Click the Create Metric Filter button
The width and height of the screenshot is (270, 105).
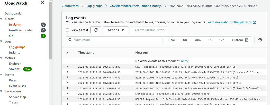click(x=149, y=30)
